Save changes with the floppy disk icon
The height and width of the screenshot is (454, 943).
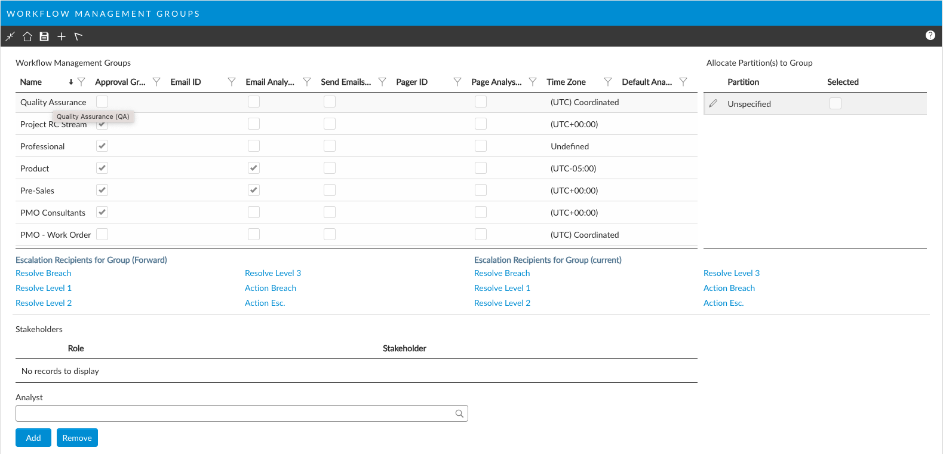click(x=44, y=36)
